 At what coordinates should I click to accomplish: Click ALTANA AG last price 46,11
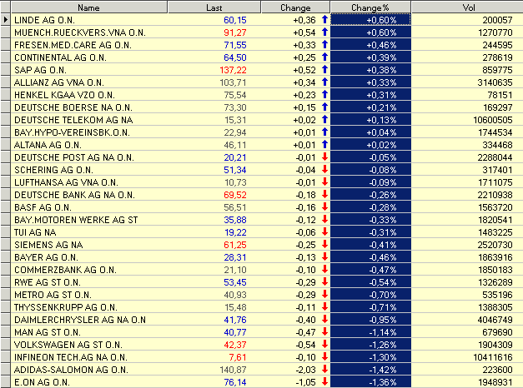tap(235, 145)
